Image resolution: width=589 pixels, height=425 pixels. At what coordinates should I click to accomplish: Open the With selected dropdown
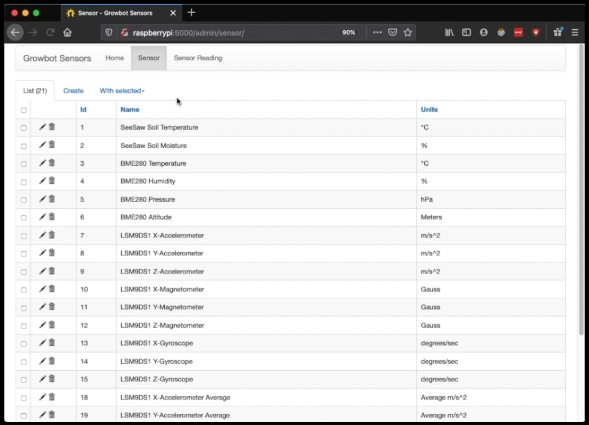click(x=122, y=91)
